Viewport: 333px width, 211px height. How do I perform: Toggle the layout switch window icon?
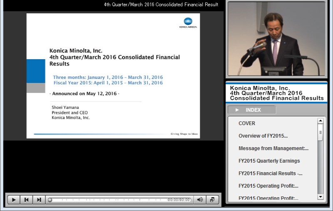[212, 200]
